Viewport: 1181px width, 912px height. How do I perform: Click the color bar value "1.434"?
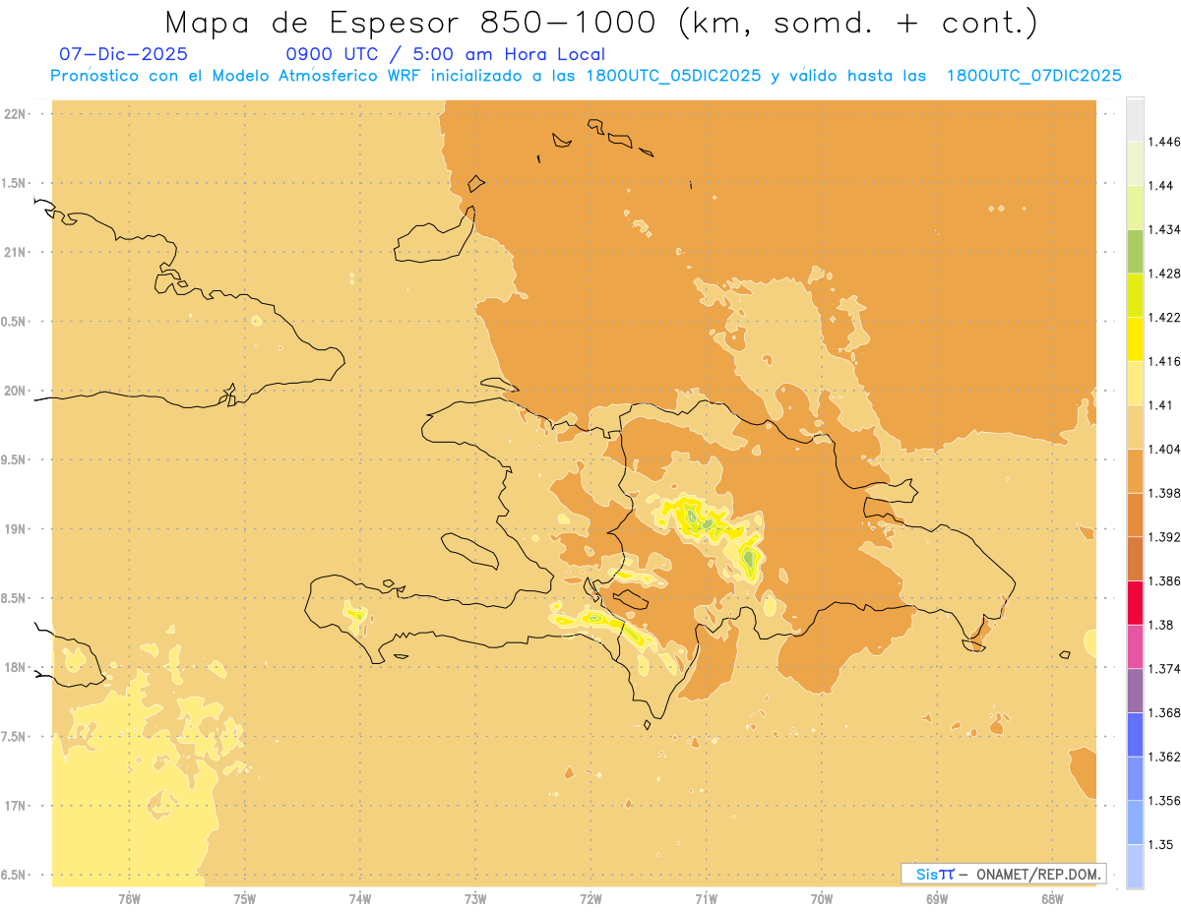click(x=1164, y=229)
